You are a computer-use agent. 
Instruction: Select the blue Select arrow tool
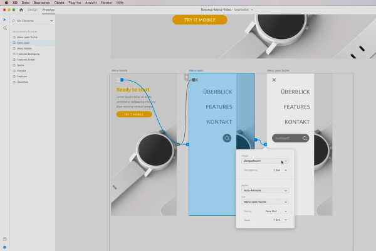[x=4, y=19]
